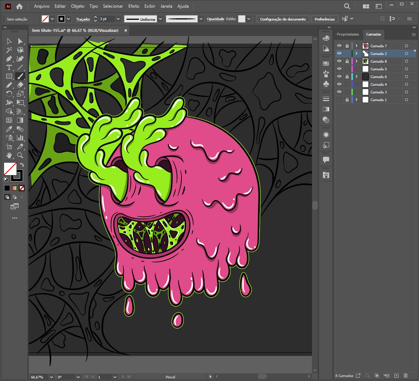Hide the Camada 8 layer

pos(339,61)
